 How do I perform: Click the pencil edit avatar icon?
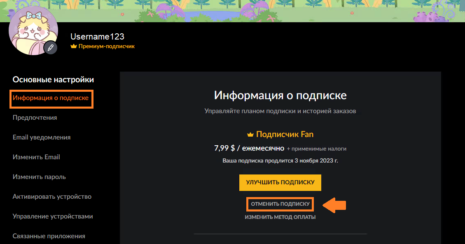tap(51, 47)
